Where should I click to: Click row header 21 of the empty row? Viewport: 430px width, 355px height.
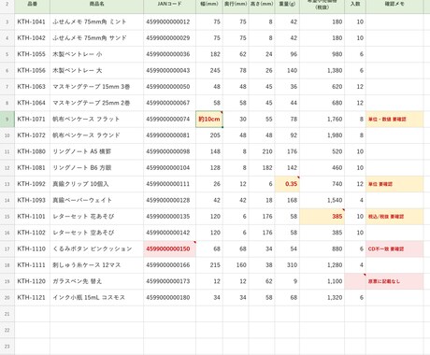(7, 314)
